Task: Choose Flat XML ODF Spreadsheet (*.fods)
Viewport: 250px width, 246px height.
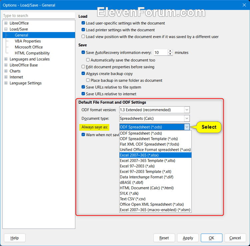Action: coord(155,144)
